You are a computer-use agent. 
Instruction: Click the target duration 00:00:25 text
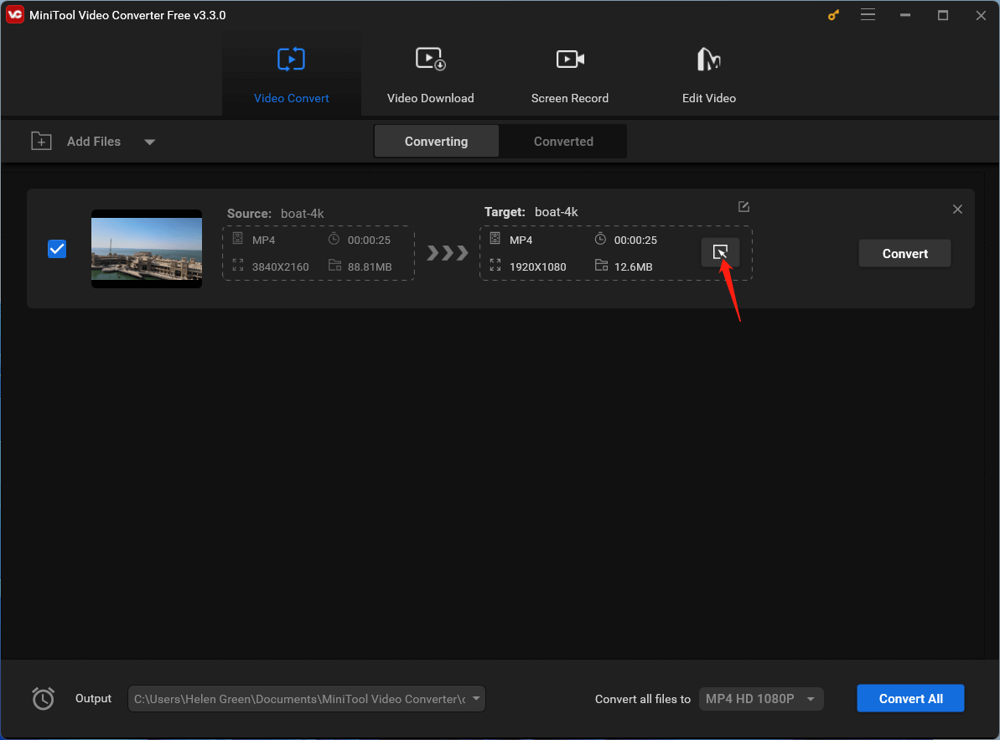tap(635, 241)
